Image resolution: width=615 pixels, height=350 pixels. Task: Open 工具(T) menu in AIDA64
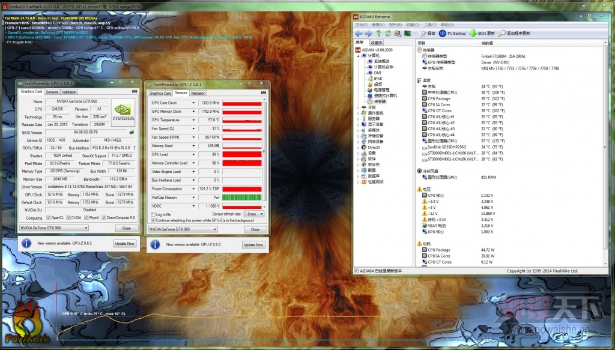coord(430,25)
